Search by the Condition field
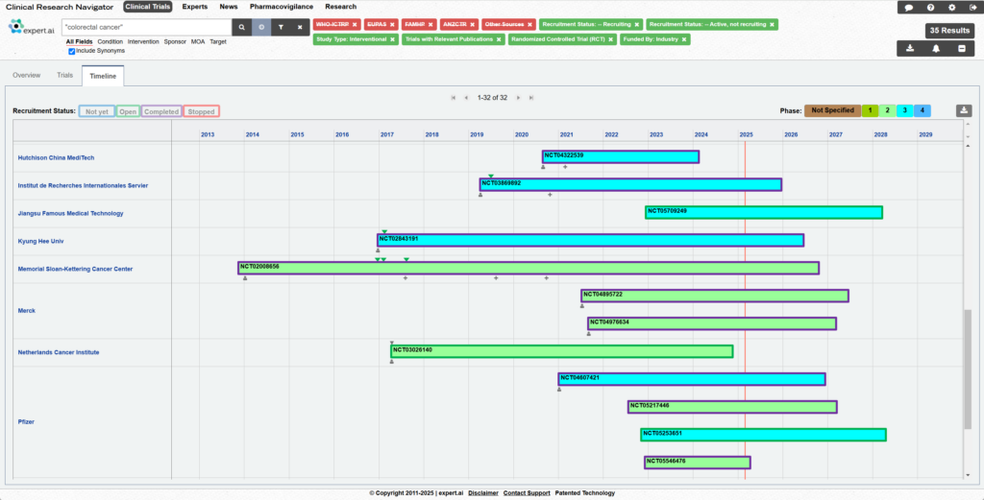 click(111, 42)
